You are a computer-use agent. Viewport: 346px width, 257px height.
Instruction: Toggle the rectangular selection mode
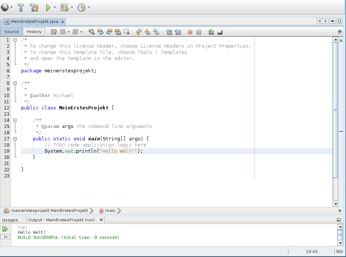point(127,32)
